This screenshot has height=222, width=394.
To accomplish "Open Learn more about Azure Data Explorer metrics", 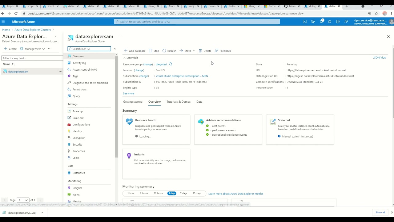I will point(236,194).
